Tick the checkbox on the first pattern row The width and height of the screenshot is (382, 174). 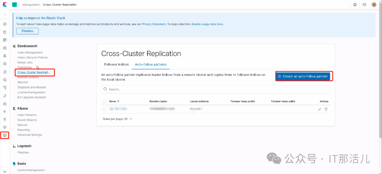point(104,109)
